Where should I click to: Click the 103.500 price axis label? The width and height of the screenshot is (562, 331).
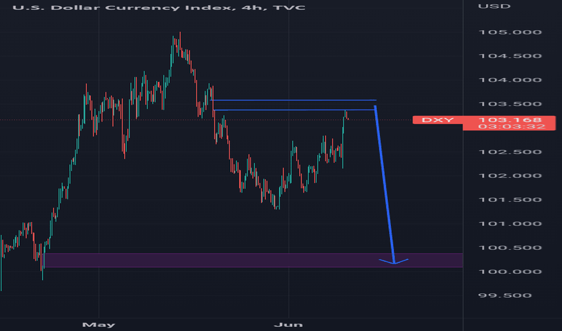click(510, 104)
